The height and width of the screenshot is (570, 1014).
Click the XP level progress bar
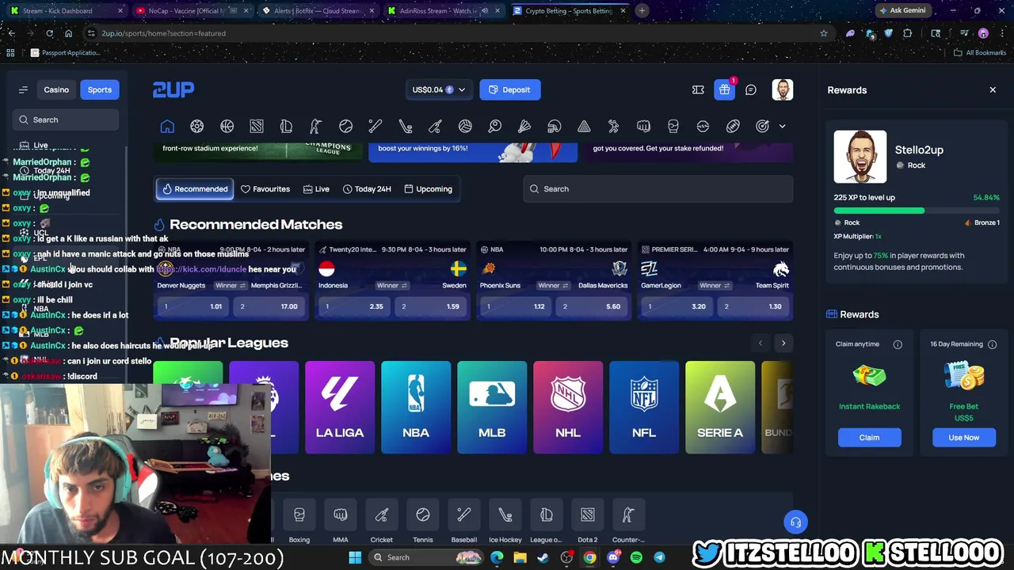pyautogui.click(x=917, y=211)
